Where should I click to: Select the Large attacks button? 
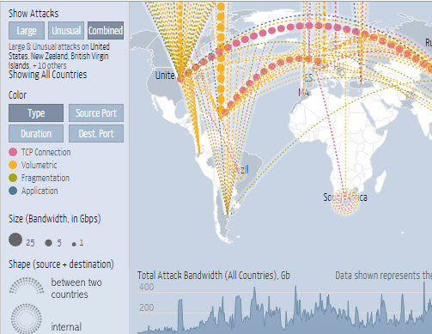coord(27,31)
